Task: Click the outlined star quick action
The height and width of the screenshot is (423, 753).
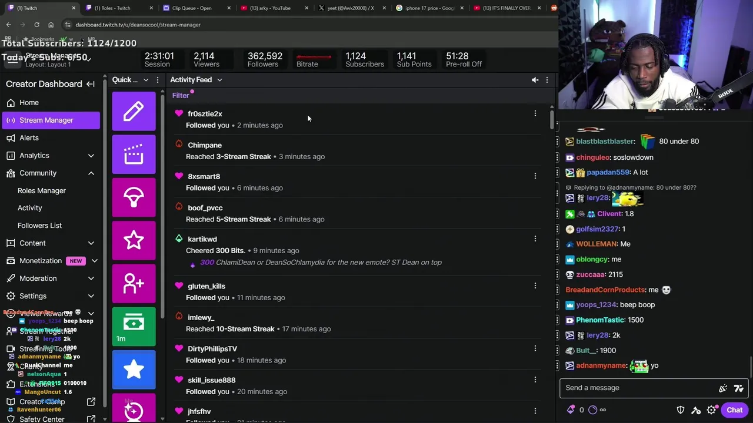Action: coord(134,240)
